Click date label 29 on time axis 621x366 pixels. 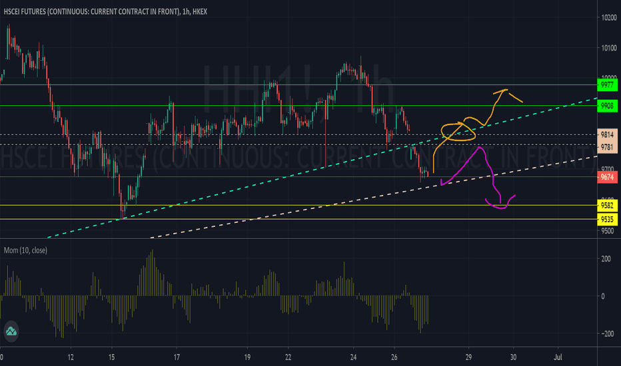click(x=468, y=357)
